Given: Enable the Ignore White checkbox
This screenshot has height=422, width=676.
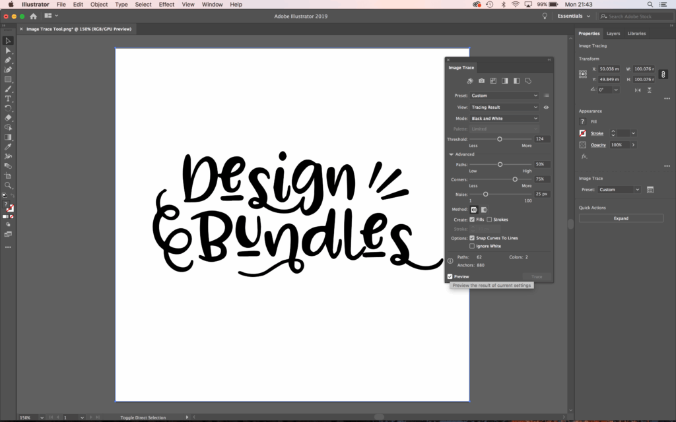Looking at the screenshot, I should pos(472,247).
